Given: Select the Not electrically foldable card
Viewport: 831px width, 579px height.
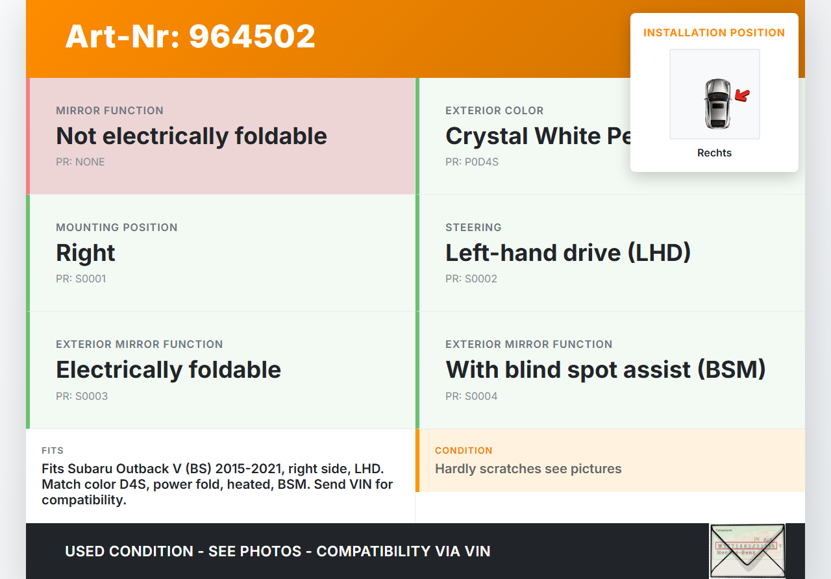Looking at the screenshot, I should pyautogui.click(x=221, y=136).
